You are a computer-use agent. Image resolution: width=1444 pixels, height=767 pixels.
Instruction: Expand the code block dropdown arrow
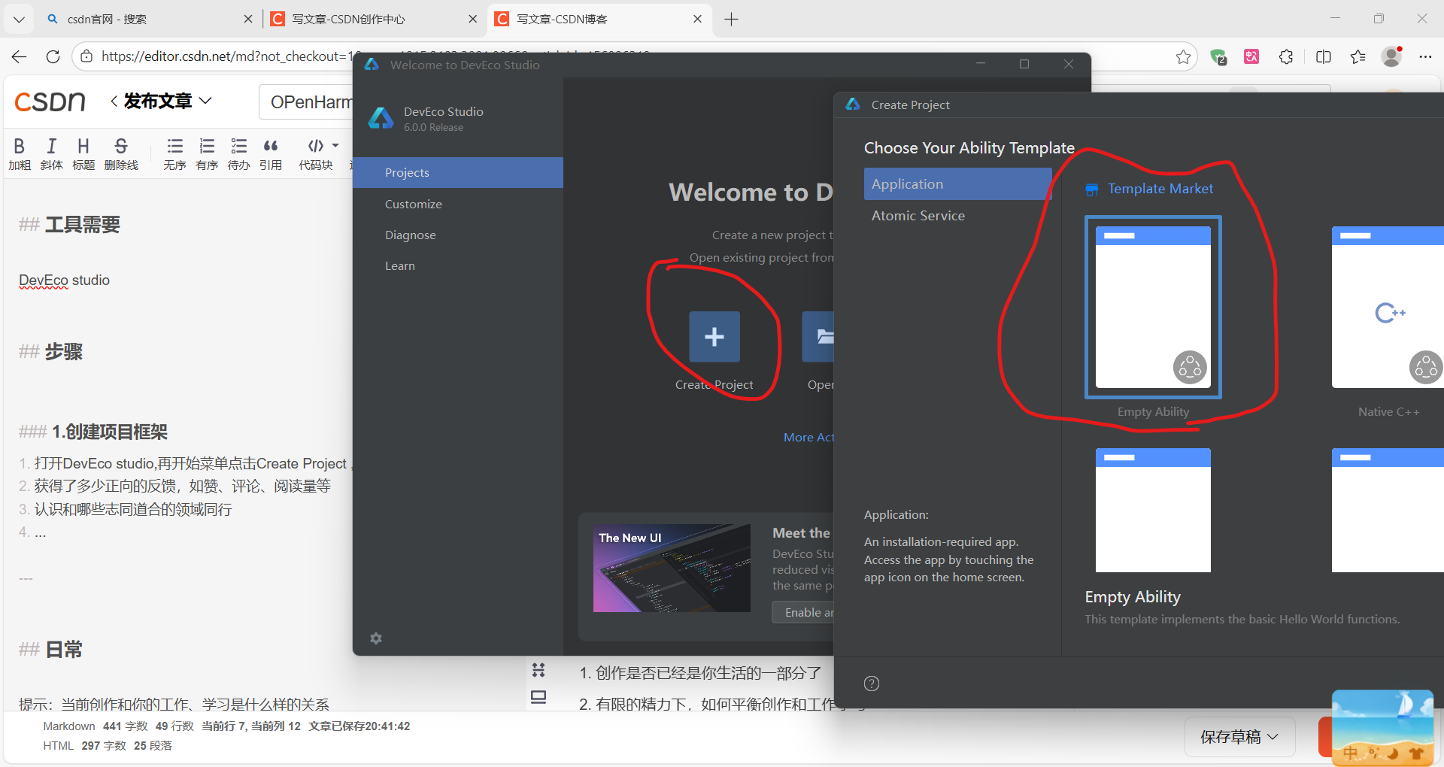[335, 146]
